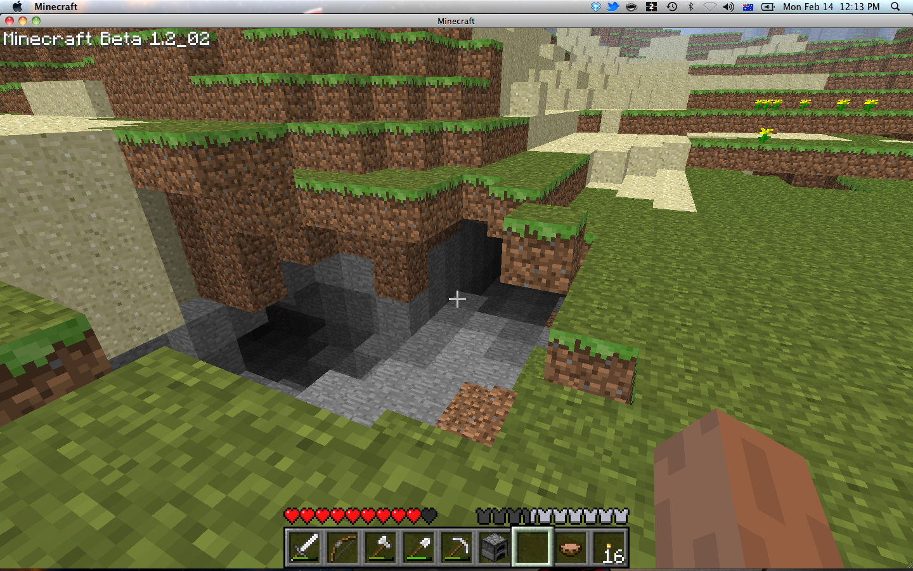913x571 pixels.
Task: Click the Twitter bird menu bar icon
Action: click(x=613, y=6)
